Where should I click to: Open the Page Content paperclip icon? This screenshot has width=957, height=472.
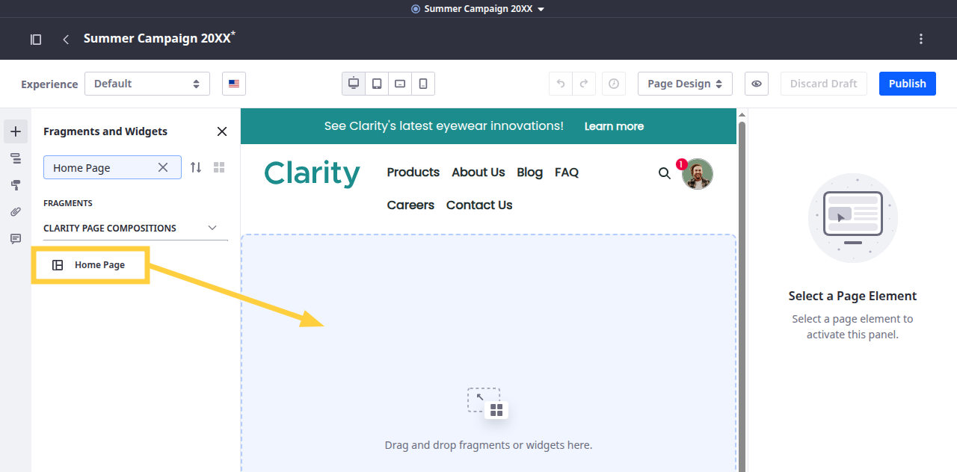[16, 212]
